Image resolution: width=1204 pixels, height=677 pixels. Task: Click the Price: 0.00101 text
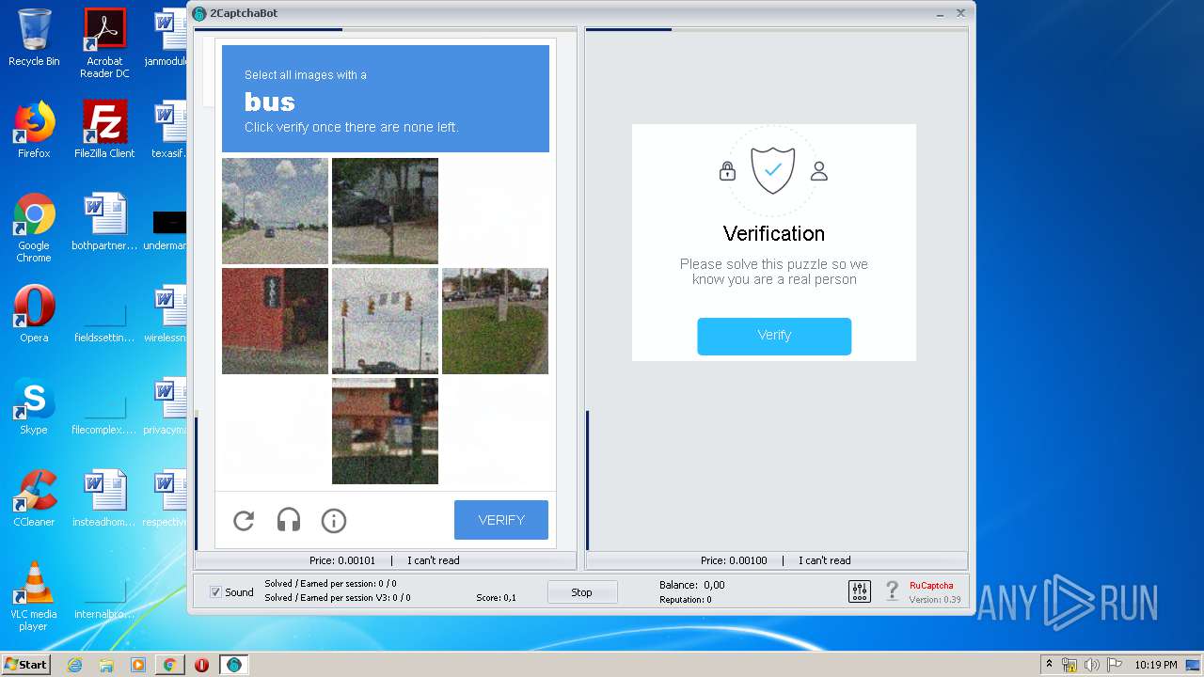pos(342,560)
